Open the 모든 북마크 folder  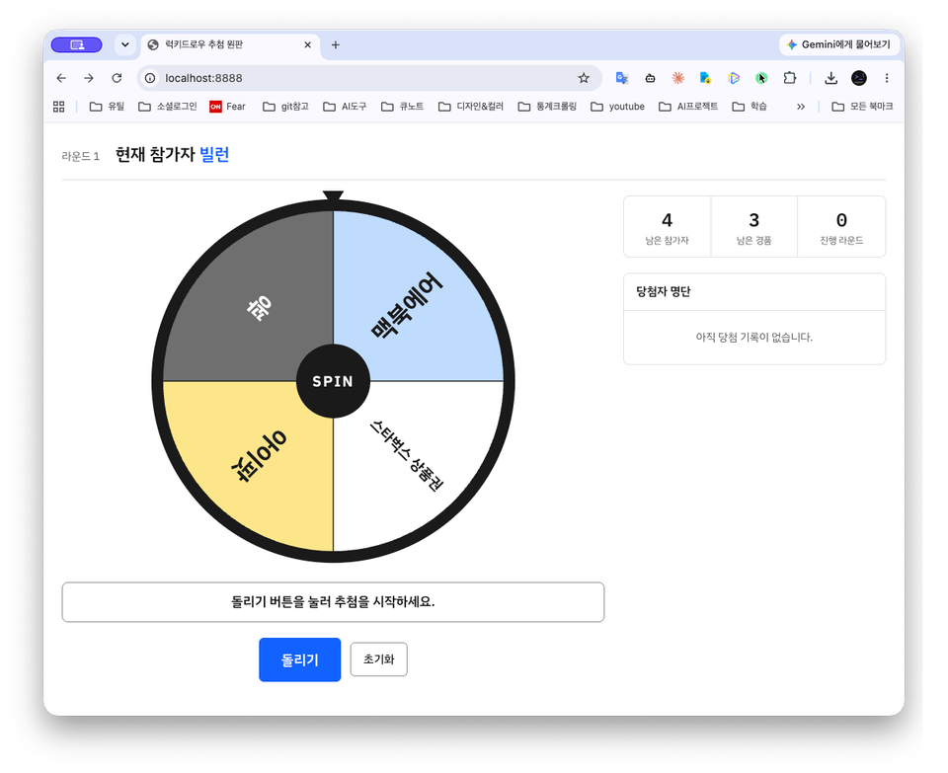[863, 107]
